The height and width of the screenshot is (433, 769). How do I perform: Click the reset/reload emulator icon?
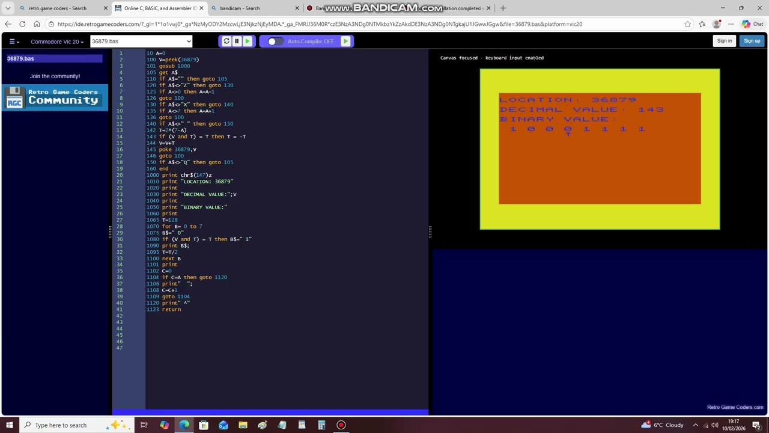[226, 41]
